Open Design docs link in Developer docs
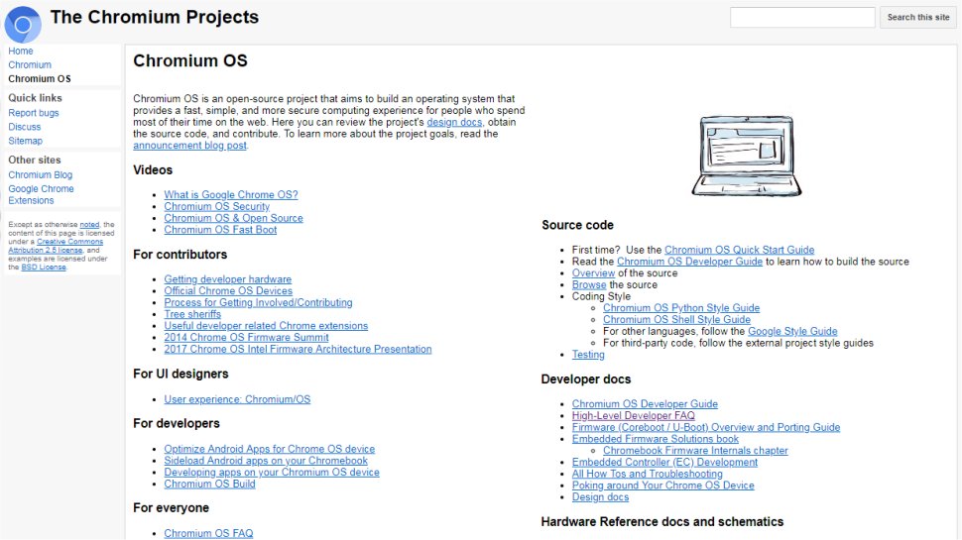The width and height of the screenshot is (962, 540). tap(600, 497)
